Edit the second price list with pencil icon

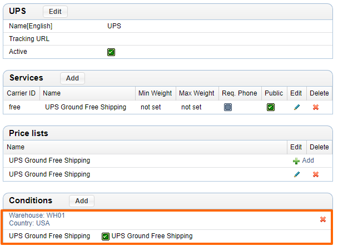[x=296, y=174]
